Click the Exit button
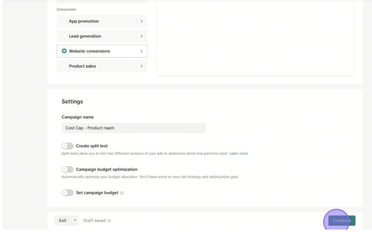 click(62, 220)
